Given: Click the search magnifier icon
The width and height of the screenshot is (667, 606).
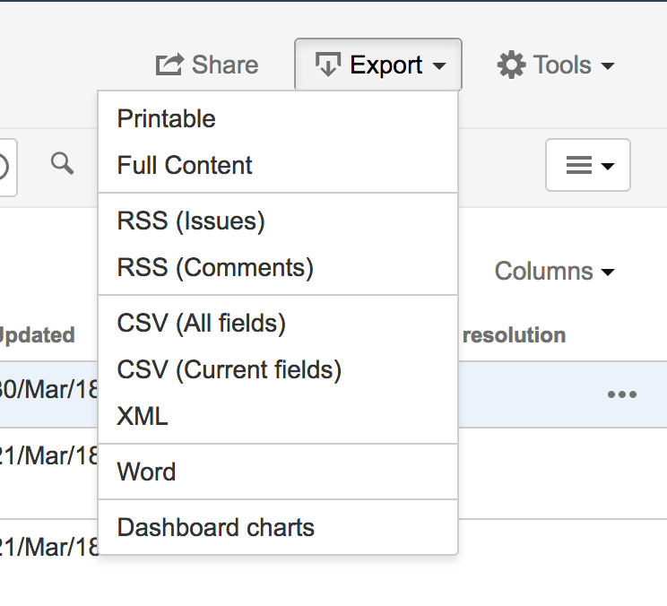Looking at the screenshot, I should coord(62,163).
